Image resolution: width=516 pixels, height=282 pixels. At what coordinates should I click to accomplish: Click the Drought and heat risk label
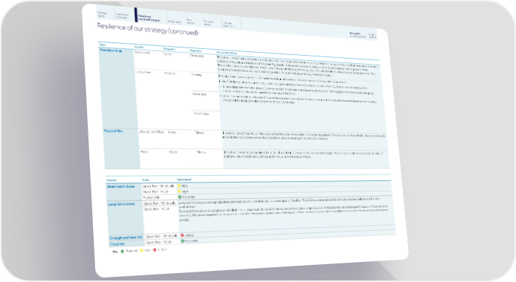[x=126, y=237]
